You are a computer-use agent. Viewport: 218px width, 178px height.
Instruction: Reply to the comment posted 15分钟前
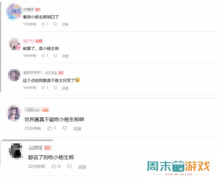point(65,24)
